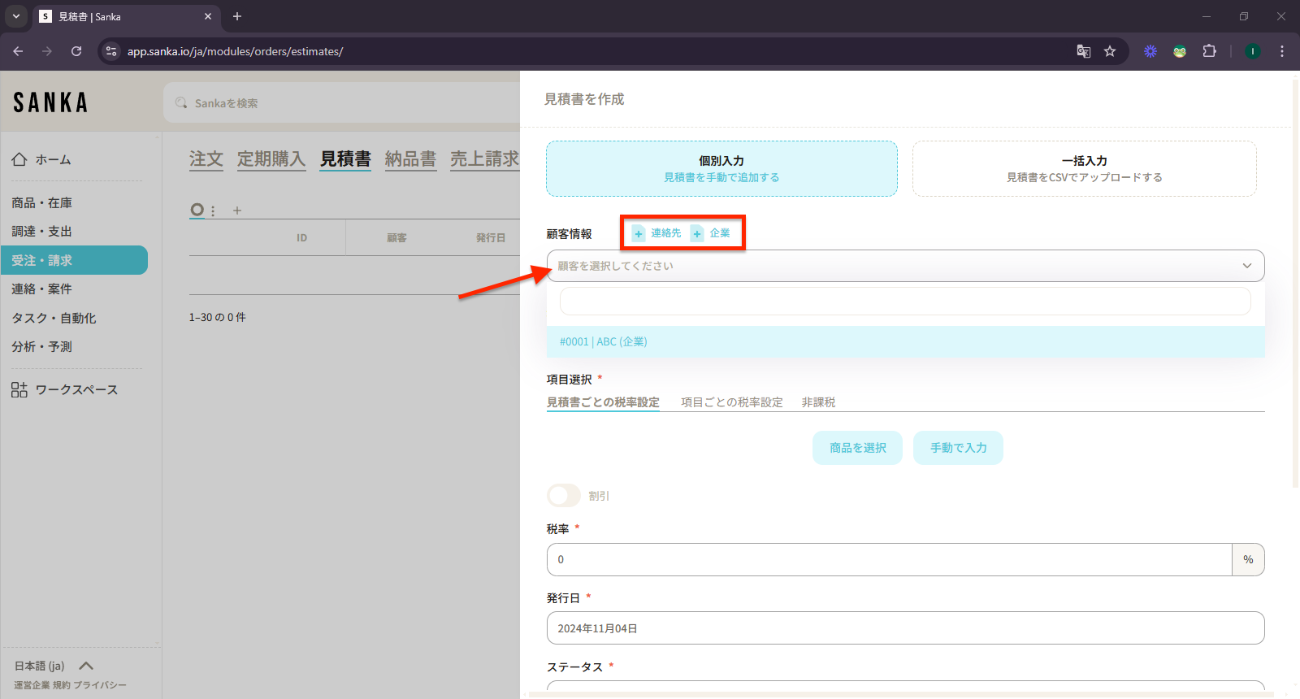
Task: Click the 税率 tax rate input field
Action: (890, 559)
